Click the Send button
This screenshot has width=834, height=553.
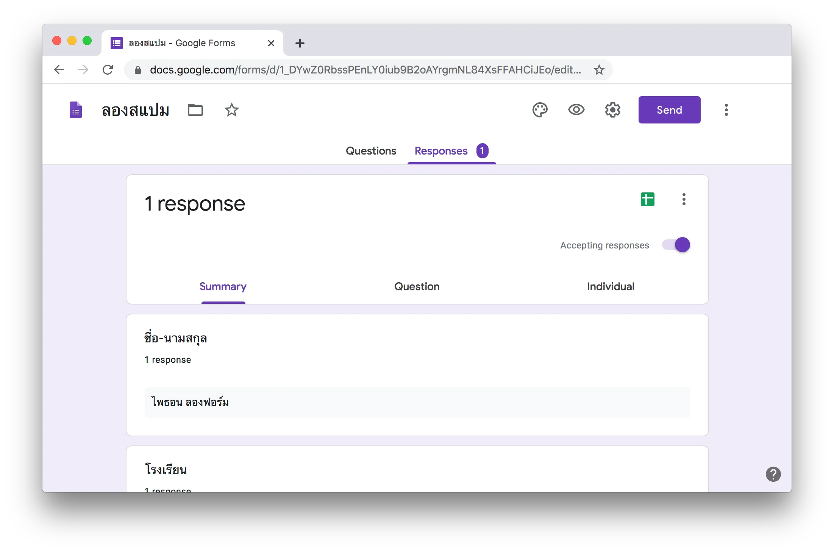669,110
